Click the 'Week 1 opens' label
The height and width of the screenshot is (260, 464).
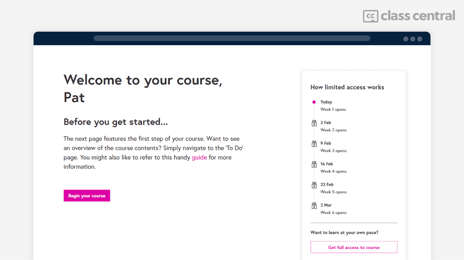pyautogui.click(x=333, y=109)
